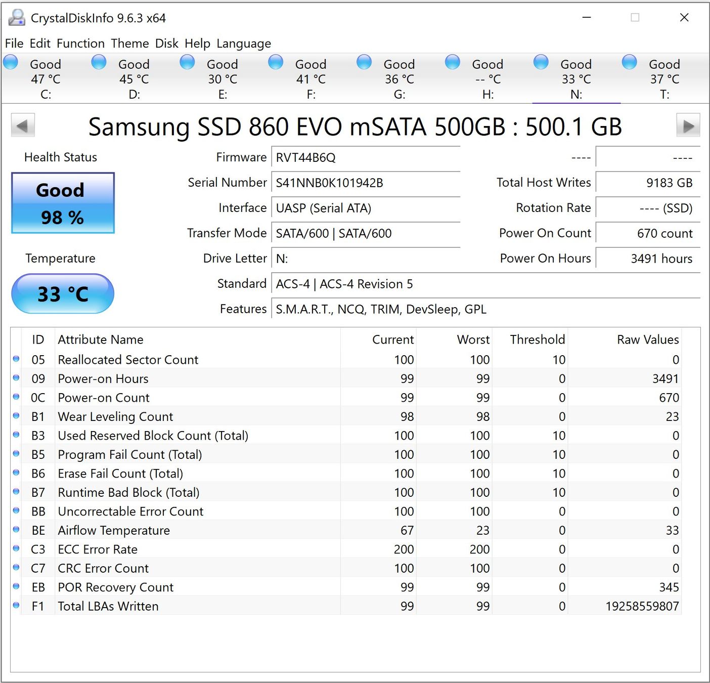Click the status icon for POR Recovery Count
710x683 pixels.
[x=16, y=587]
